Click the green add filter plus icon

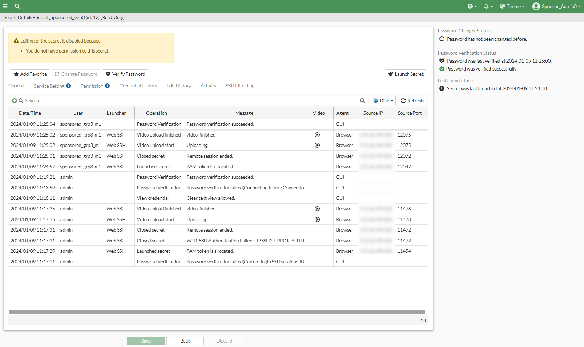click(x=14, y=101)
